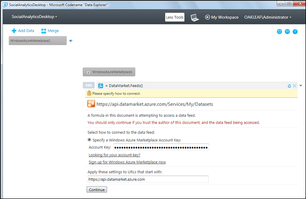Click into the Account Key password field

tap(161, 147)
